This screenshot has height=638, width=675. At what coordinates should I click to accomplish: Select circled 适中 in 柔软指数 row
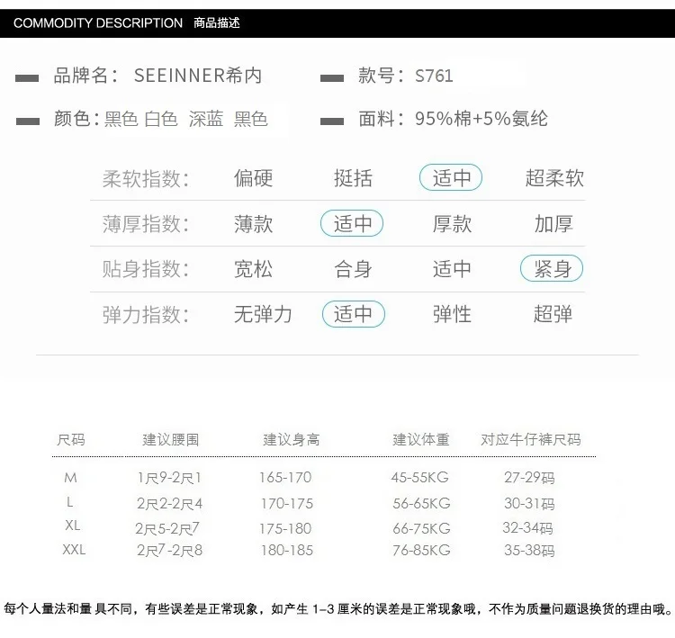(451, 177)
